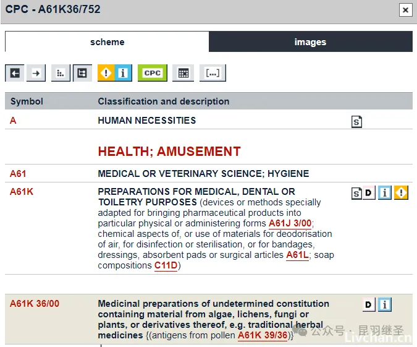Show the info icon for A61K 36/00
Viewport: 417px width, 347px height.
385,304
